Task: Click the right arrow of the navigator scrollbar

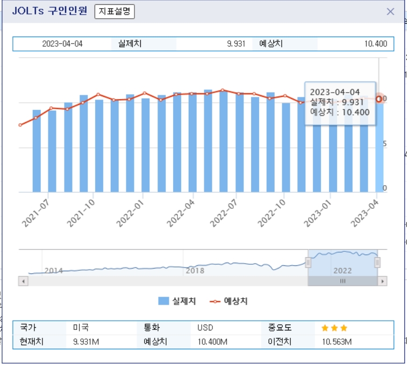Action: click(x=382, y=281)
